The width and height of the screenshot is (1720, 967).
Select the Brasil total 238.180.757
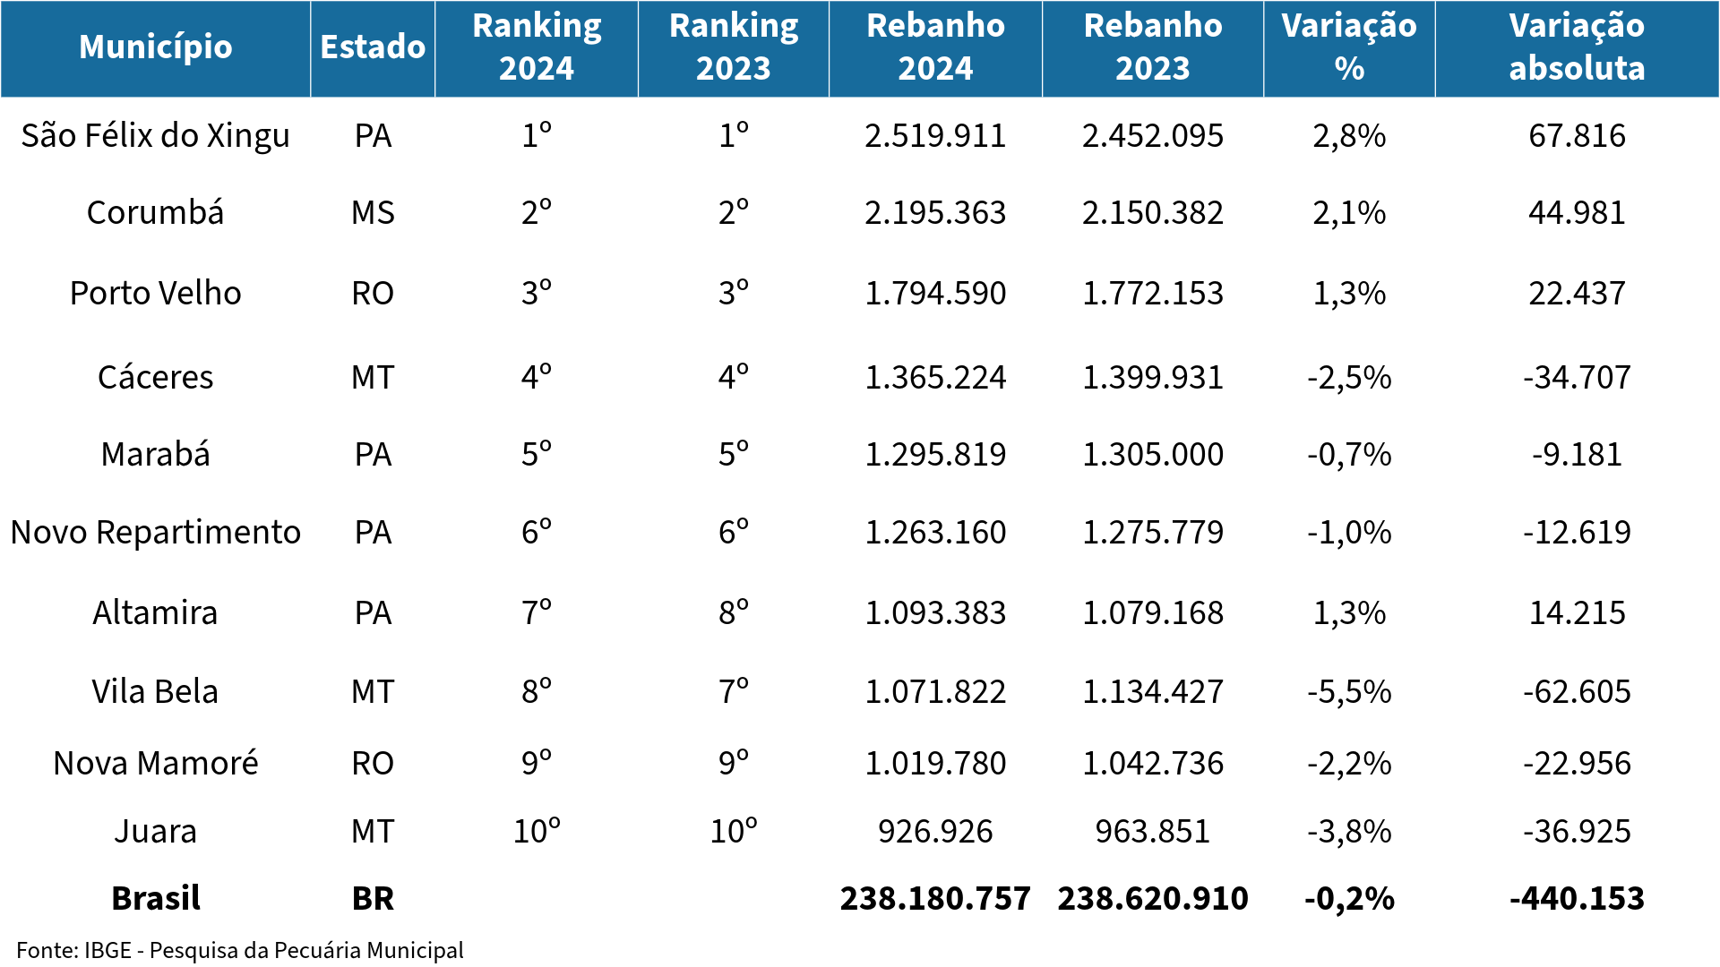(936, 899)
